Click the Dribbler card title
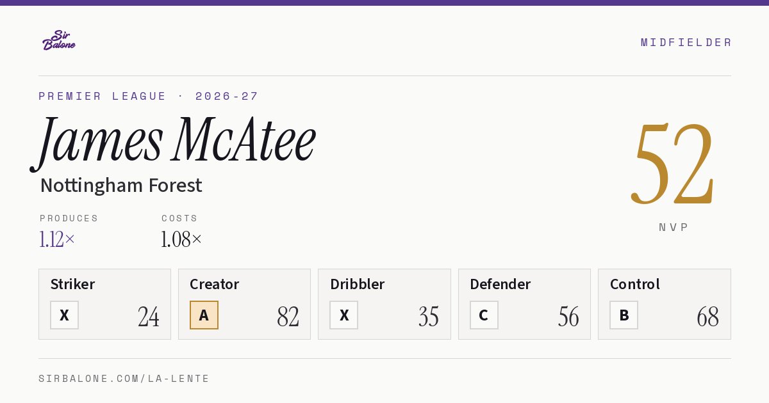 [358, 284]
